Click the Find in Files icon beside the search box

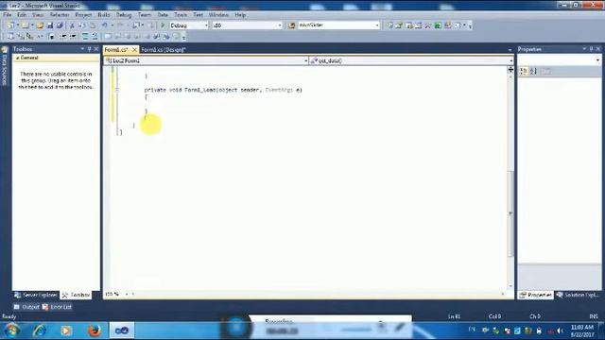[x=292, y=25]
